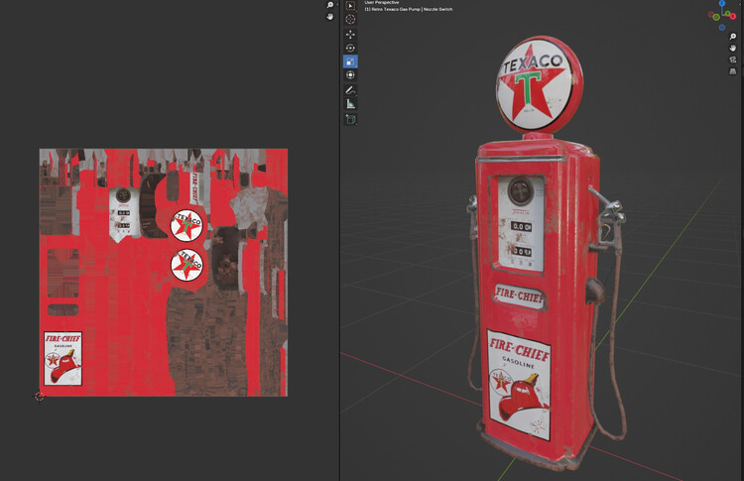Viewport: 744px width, 481px height.
Task: Select the Rotate tool
Action: [350, 48]
